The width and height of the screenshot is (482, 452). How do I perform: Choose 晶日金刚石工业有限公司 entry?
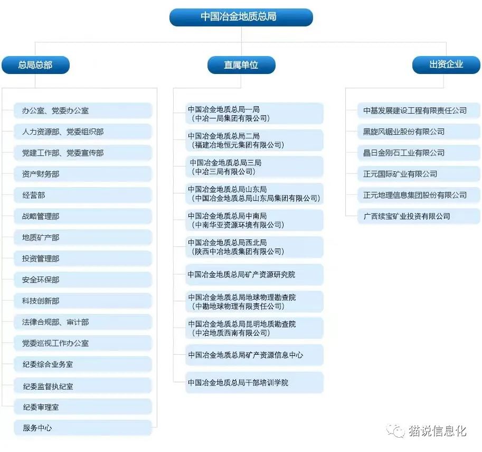tap(419, 153)
